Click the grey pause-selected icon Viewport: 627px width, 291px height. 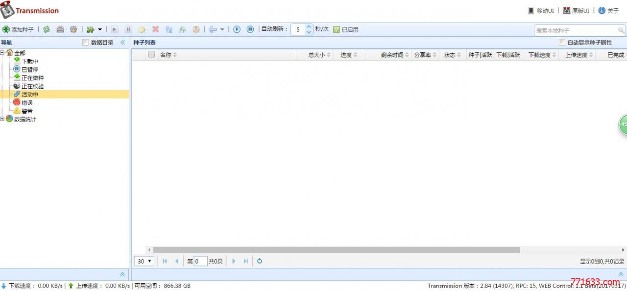tap(128, 29)
